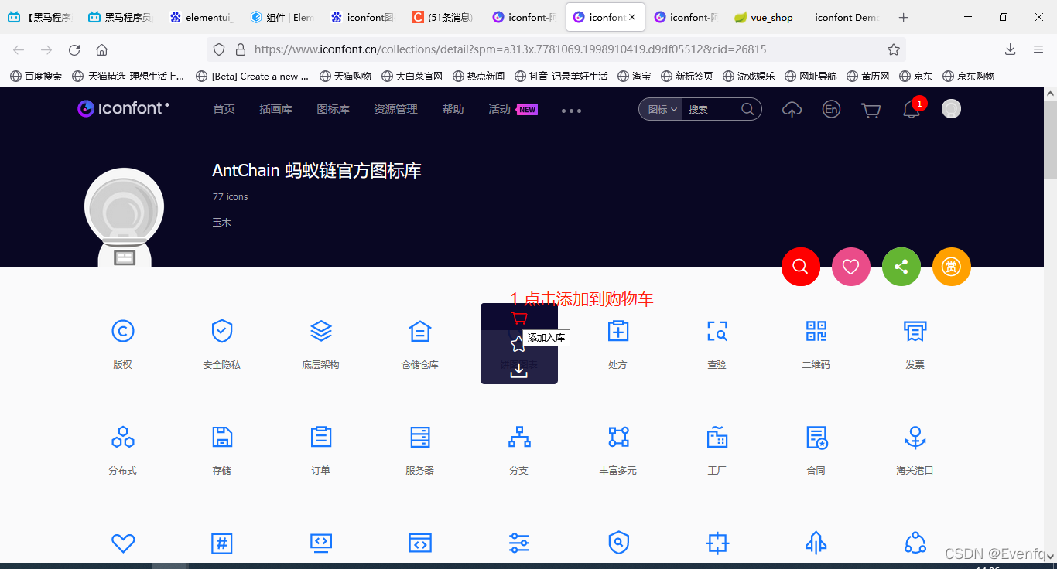Open a new browser tab with plus
The image size is (1057, 569).
[x=903, y=17]
